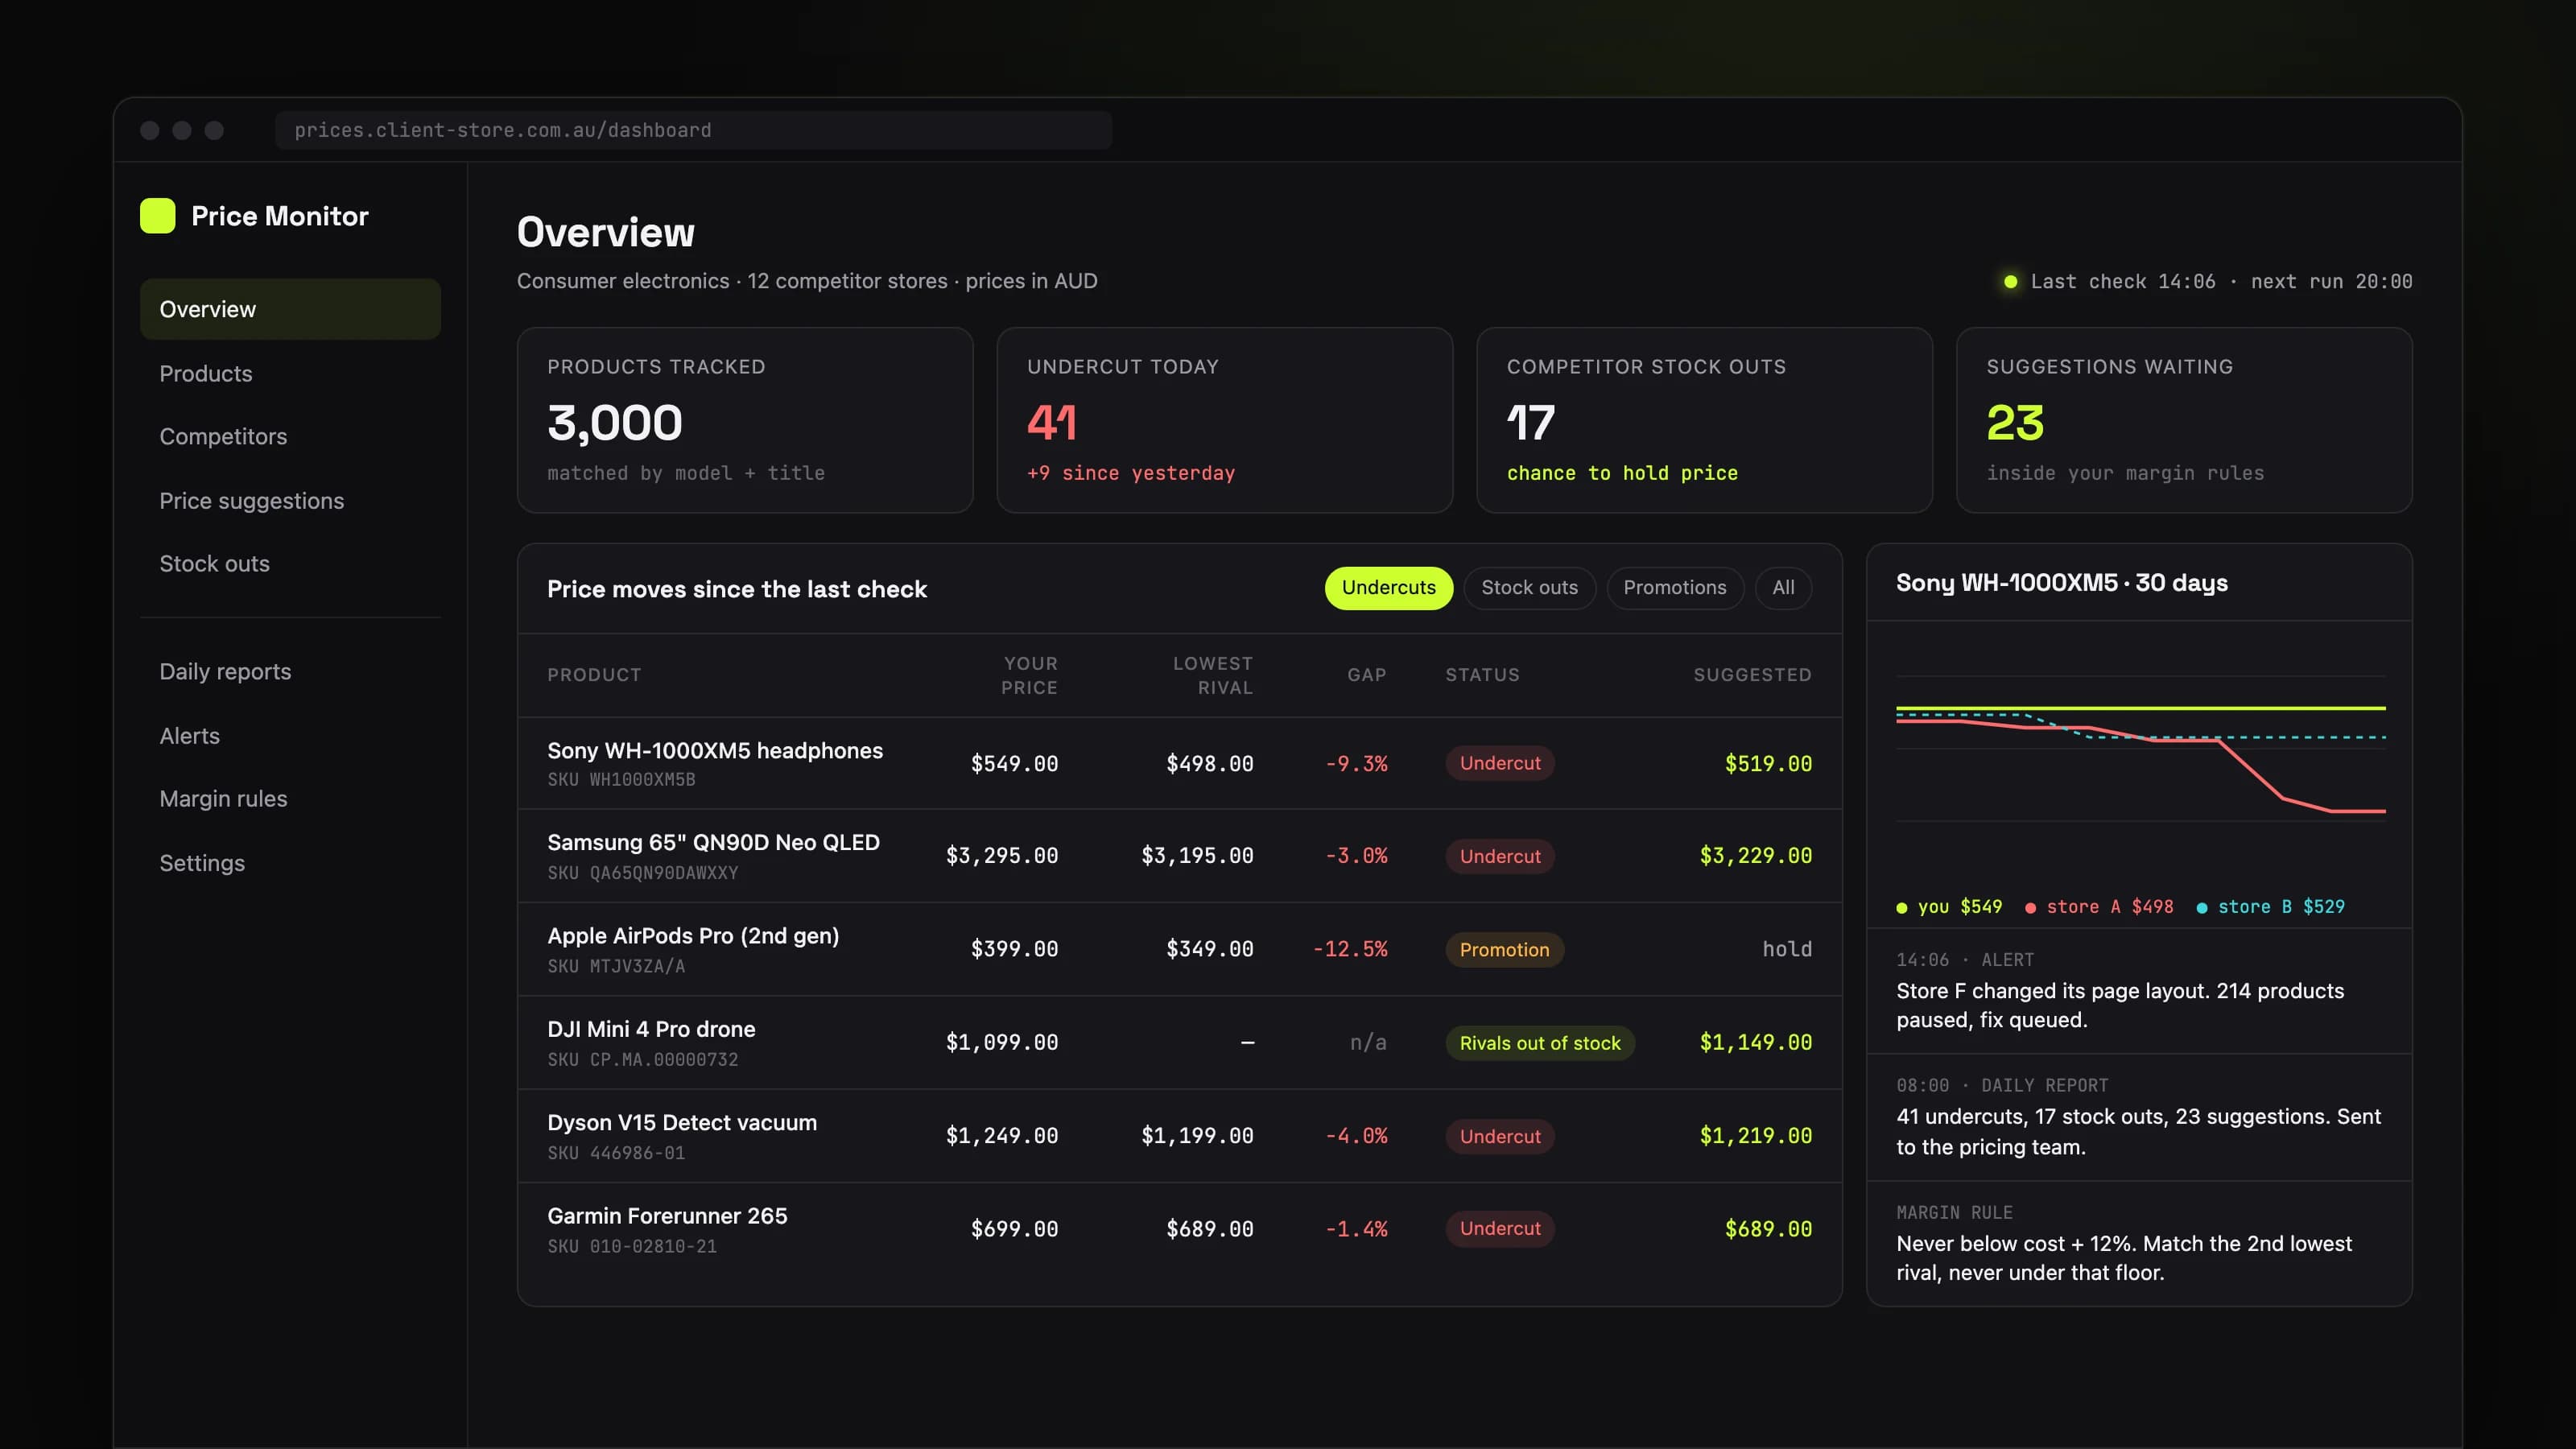Click the Dyson row's Undercut badge
2576x1449 pixels.
pyautogui.click(x=1500, y=1136)
